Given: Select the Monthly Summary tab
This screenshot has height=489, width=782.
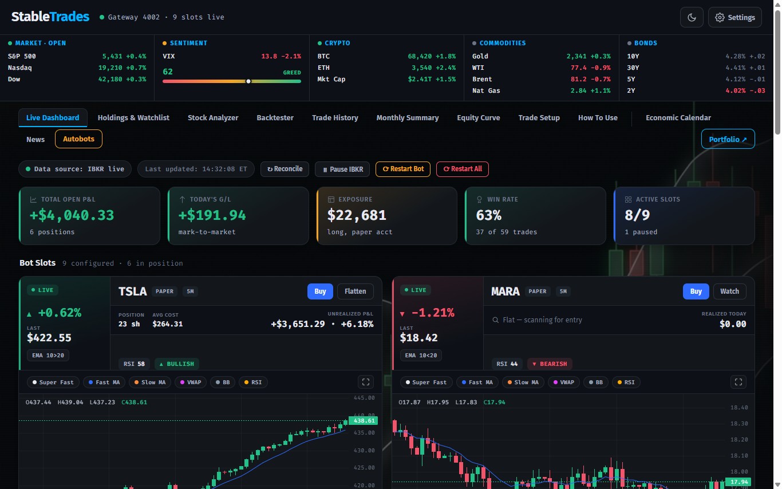Looking at the screenshot, I should [408, 117].
